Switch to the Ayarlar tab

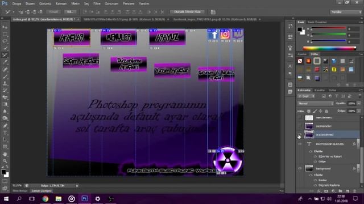pos(302,54)
